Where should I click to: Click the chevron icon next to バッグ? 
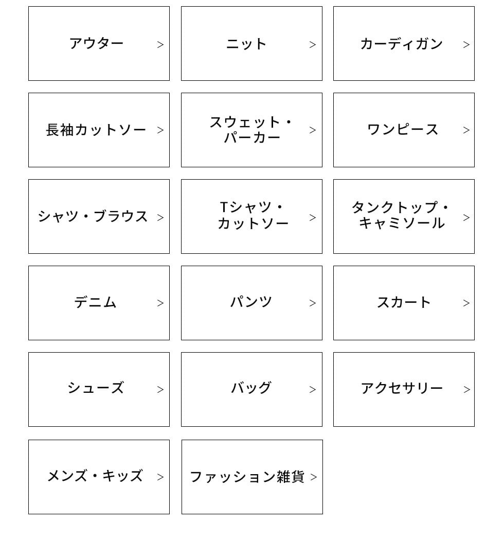(x=313, y=390)
